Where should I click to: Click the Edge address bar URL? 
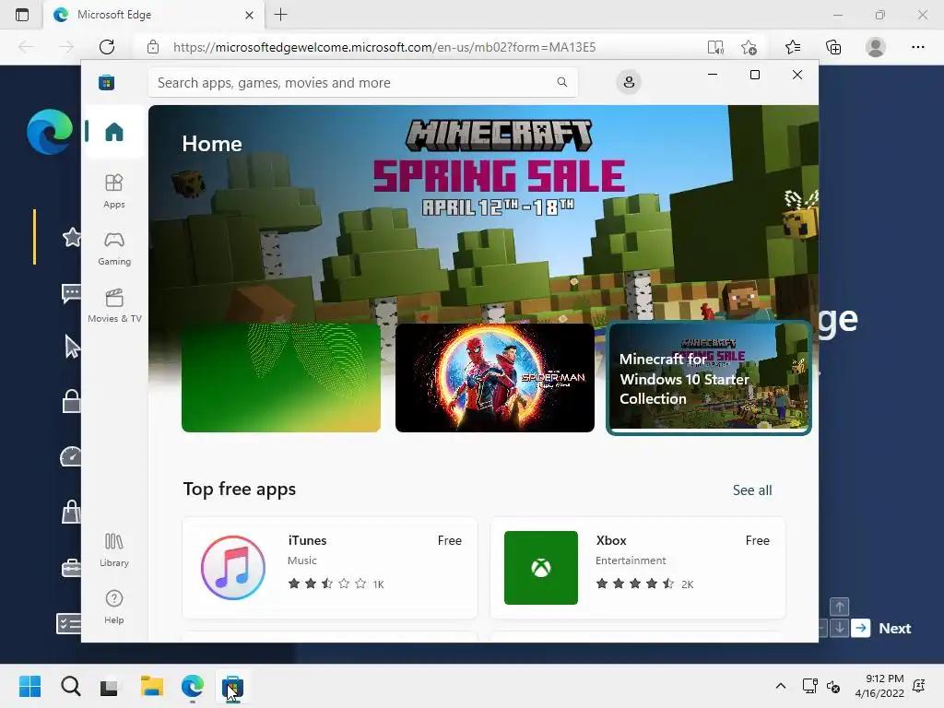tap(384, 47)
